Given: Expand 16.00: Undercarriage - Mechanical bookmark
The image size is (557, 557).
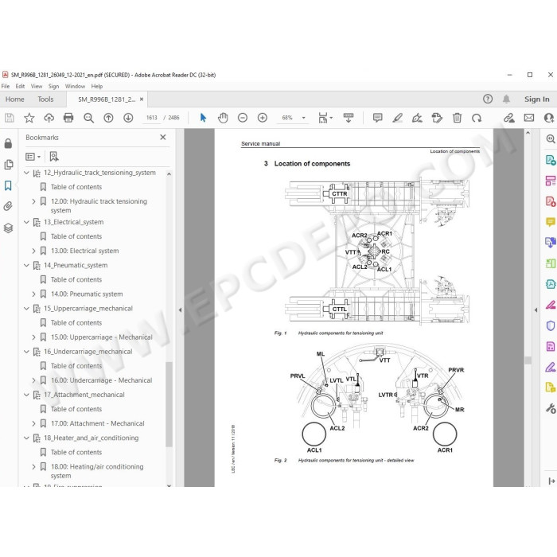Looking at the screenshot, I should pyautogui.click(x=33, y=380).
